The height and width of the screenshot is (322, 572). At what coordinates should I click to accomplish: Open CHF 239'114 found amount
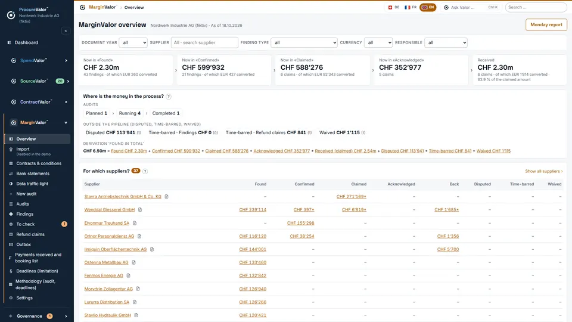[x=253, y=209]
